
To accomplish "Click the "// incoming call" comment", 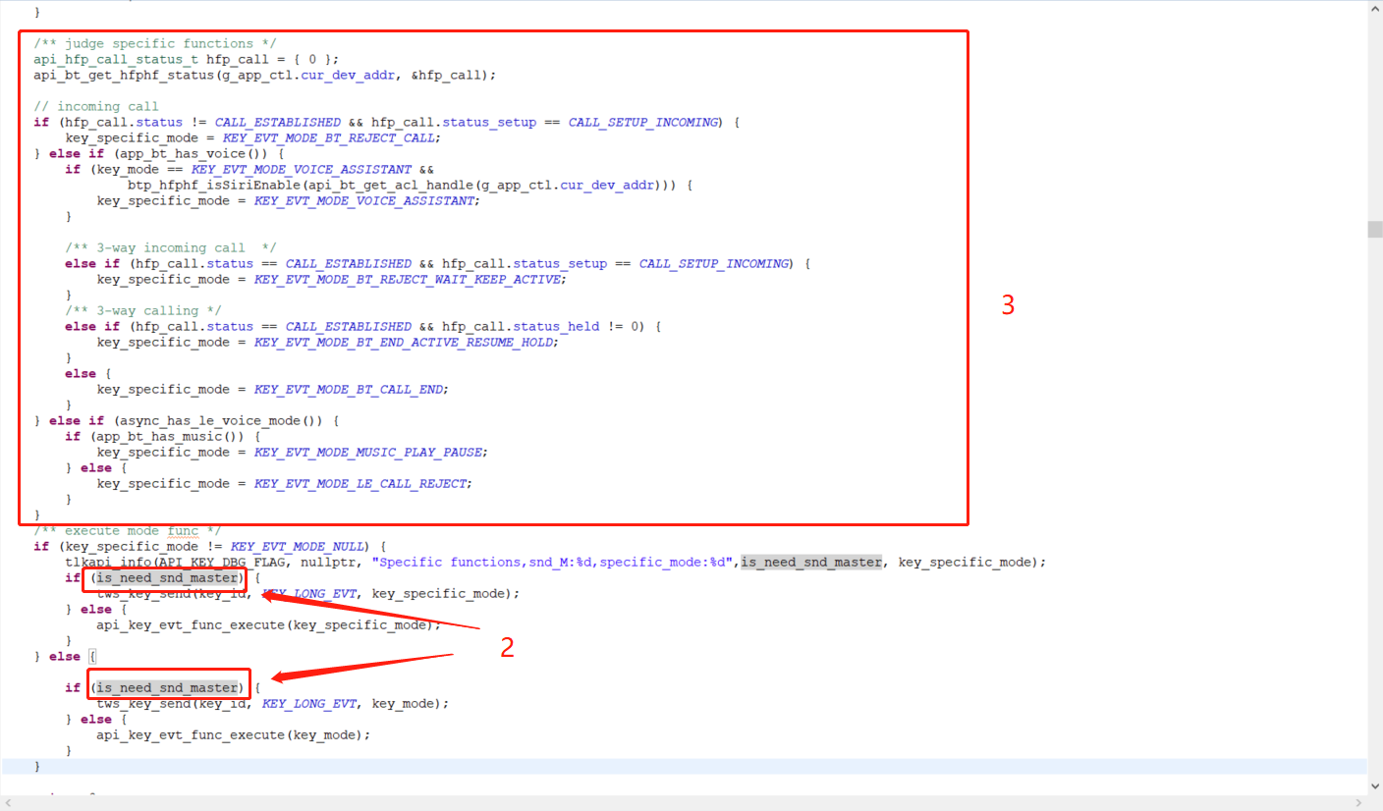I will (96, 106).
